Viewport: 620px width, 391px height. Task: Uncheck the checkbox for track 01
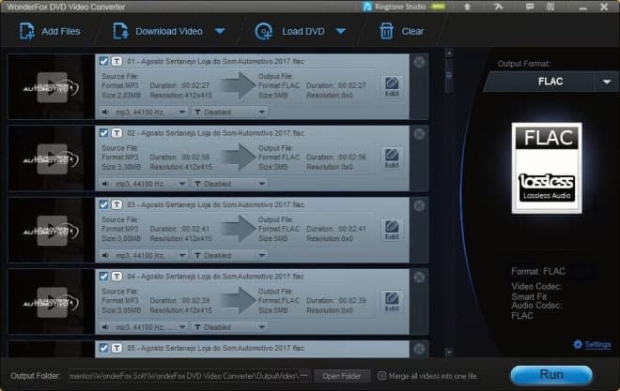tap(103, 61)
